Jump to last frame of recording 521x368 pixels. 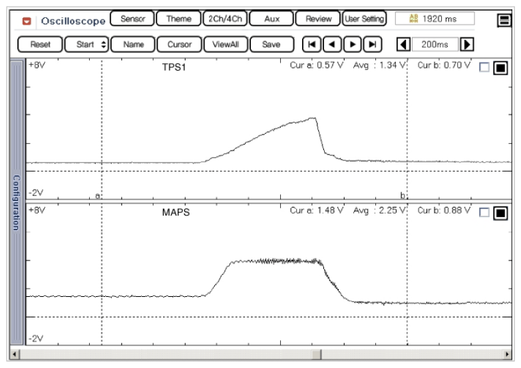373,45
